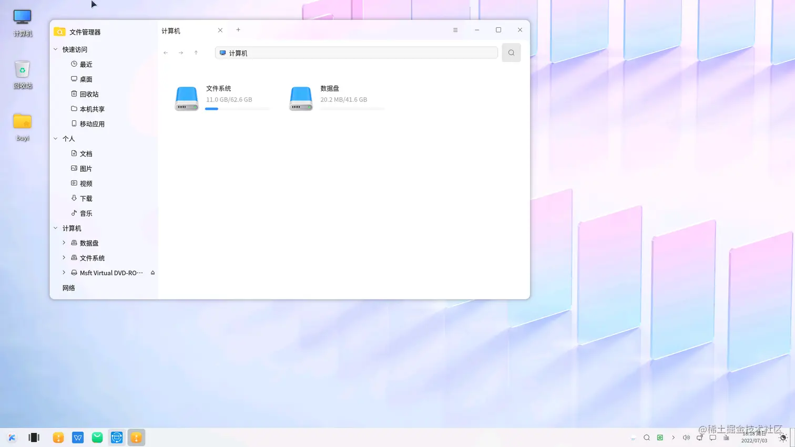Image resolution: width=795 pixels, height=447 pixels.
Task: Open the 文件系统 drive icon
Action: pos(187,98)
